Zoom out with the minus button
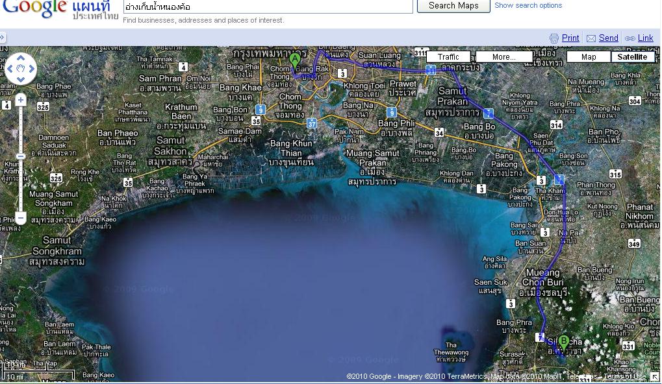The height and width of the screenshot is (384, 662). tap(21, 219)
